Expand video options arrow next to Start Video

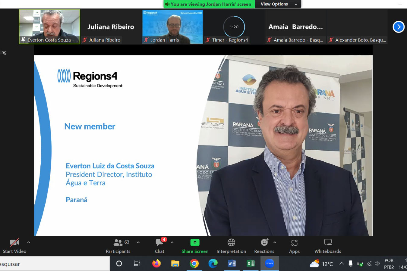tap(29, 242)
